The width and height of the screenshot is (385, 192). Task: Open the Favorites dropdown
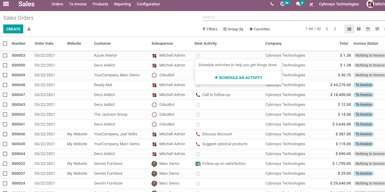pos(259,29)
